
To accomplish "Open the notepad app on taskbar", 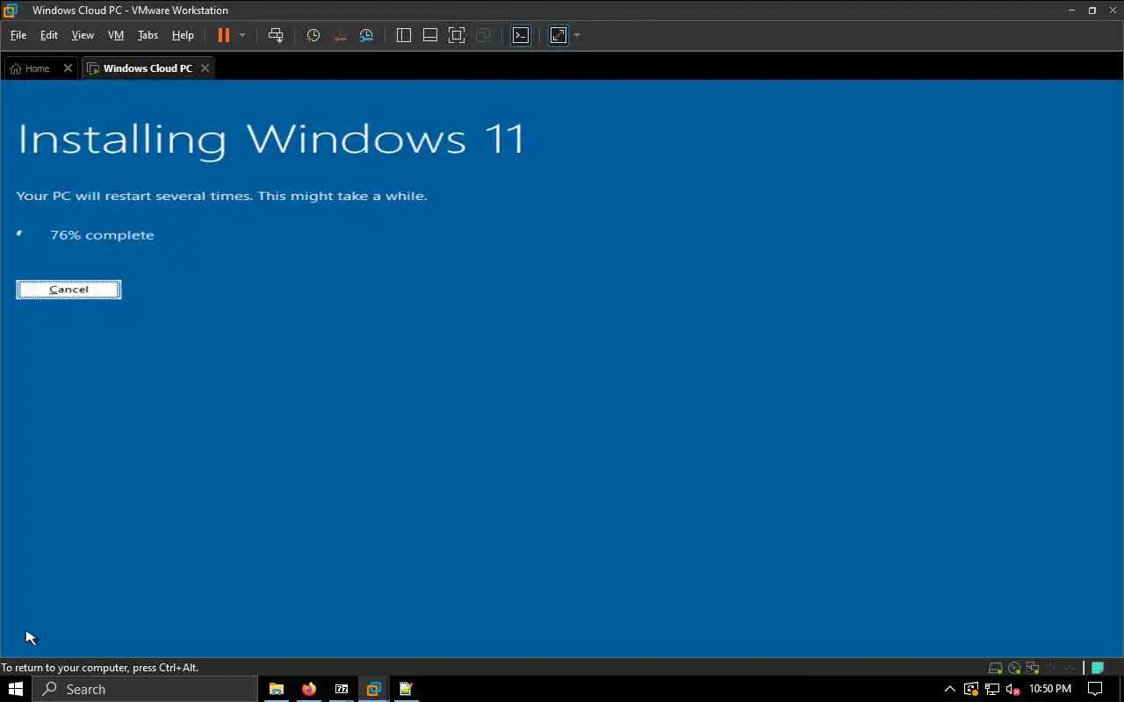I will [406, 689].
